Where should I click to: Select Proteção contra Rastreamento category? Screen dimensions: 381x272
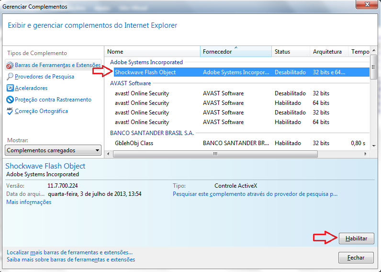(53, 100)
